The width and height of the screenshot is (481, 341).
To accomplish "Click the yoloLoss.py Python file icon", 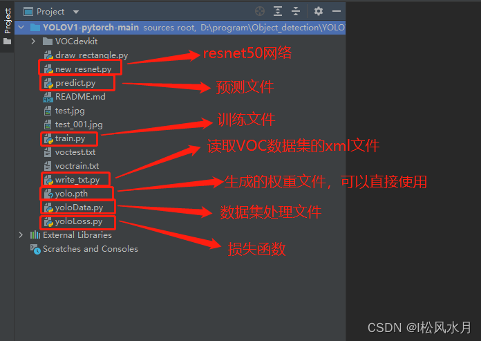I will 48,221.
